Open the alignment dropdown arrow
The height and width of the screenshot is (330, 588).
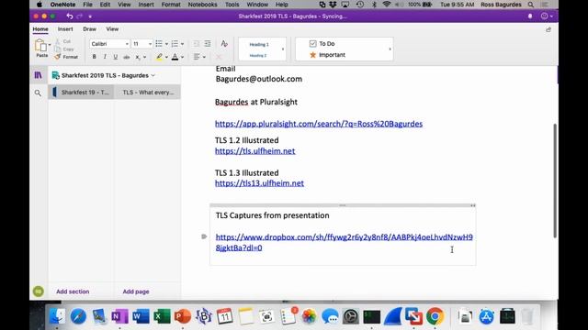pos(204,57)
